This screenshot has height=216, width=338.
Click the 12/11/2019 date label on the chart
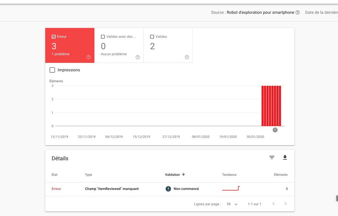click(x=59, y=137)
